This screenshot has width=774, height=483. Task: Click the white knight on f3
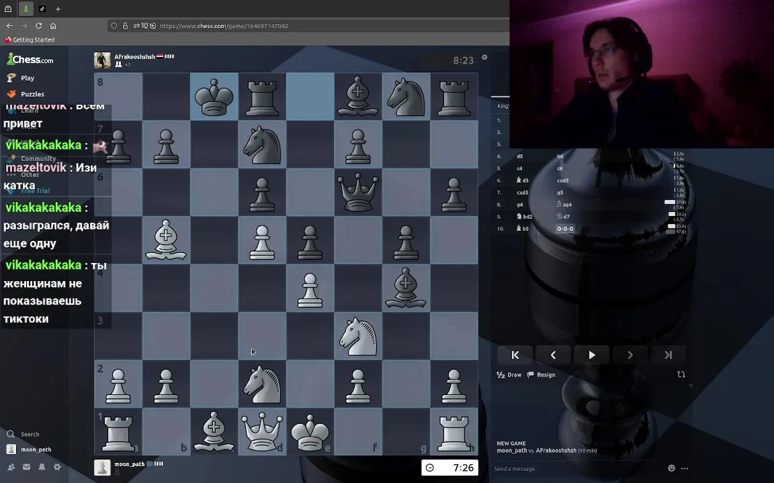click(358, 336)
